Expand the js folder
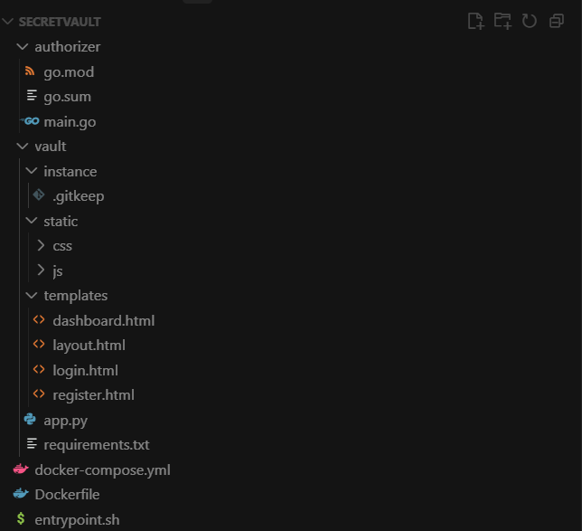582x531 pixels. click(40, 270)
